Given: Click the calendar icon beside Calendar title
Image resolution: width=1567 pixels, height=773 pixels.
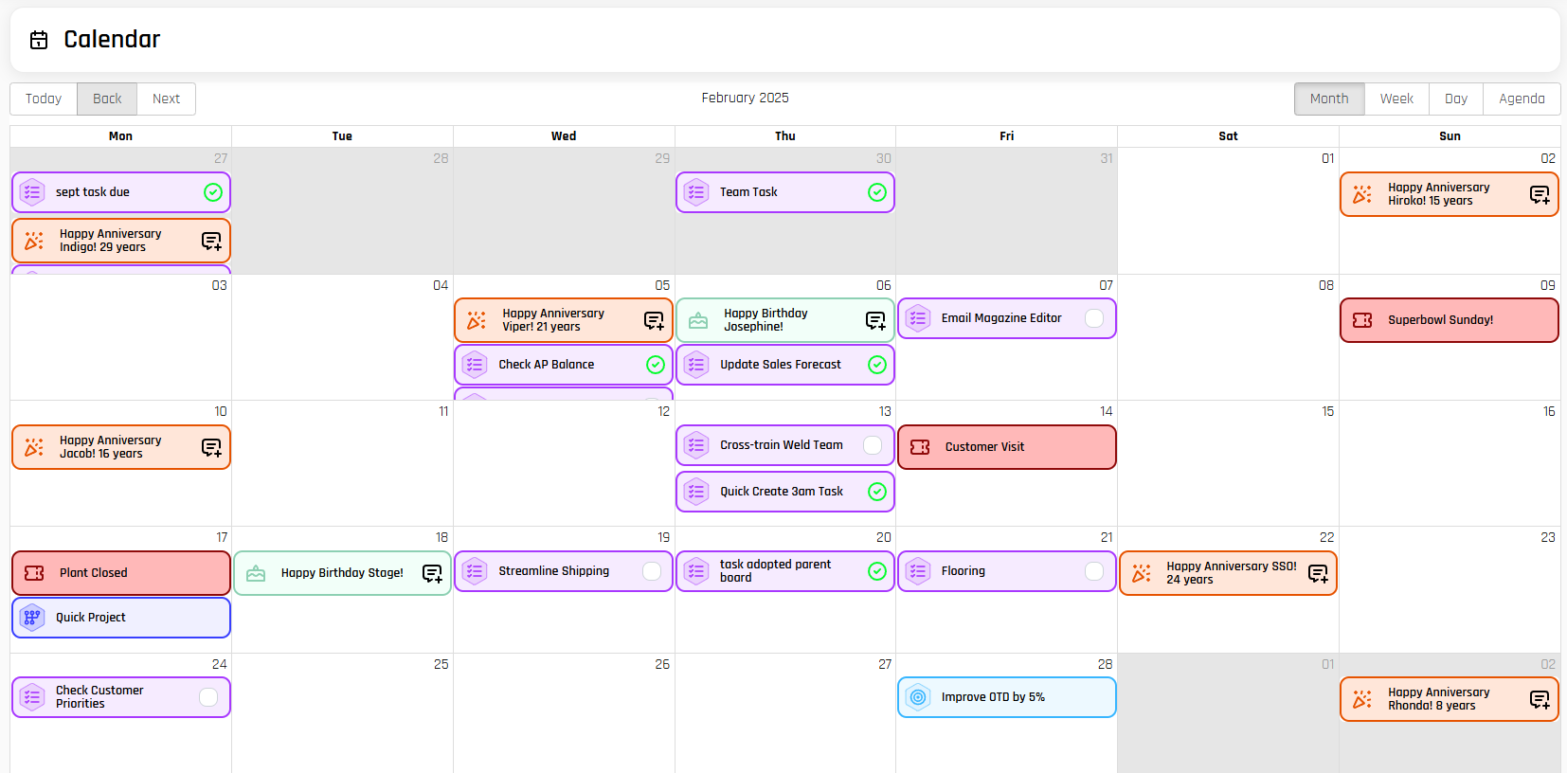Looking at the screenshot, I should (39, 40).
